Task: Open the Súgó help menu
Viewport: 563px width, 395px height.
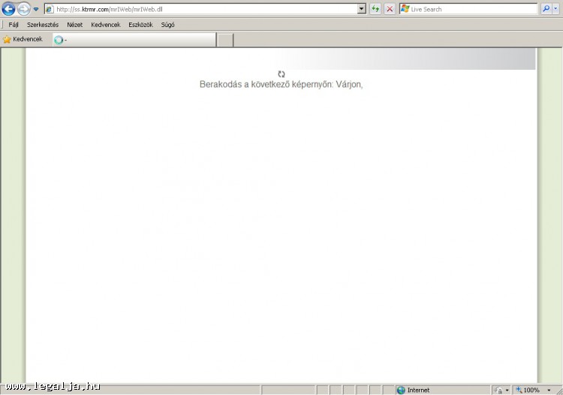Action: point(167,25)
